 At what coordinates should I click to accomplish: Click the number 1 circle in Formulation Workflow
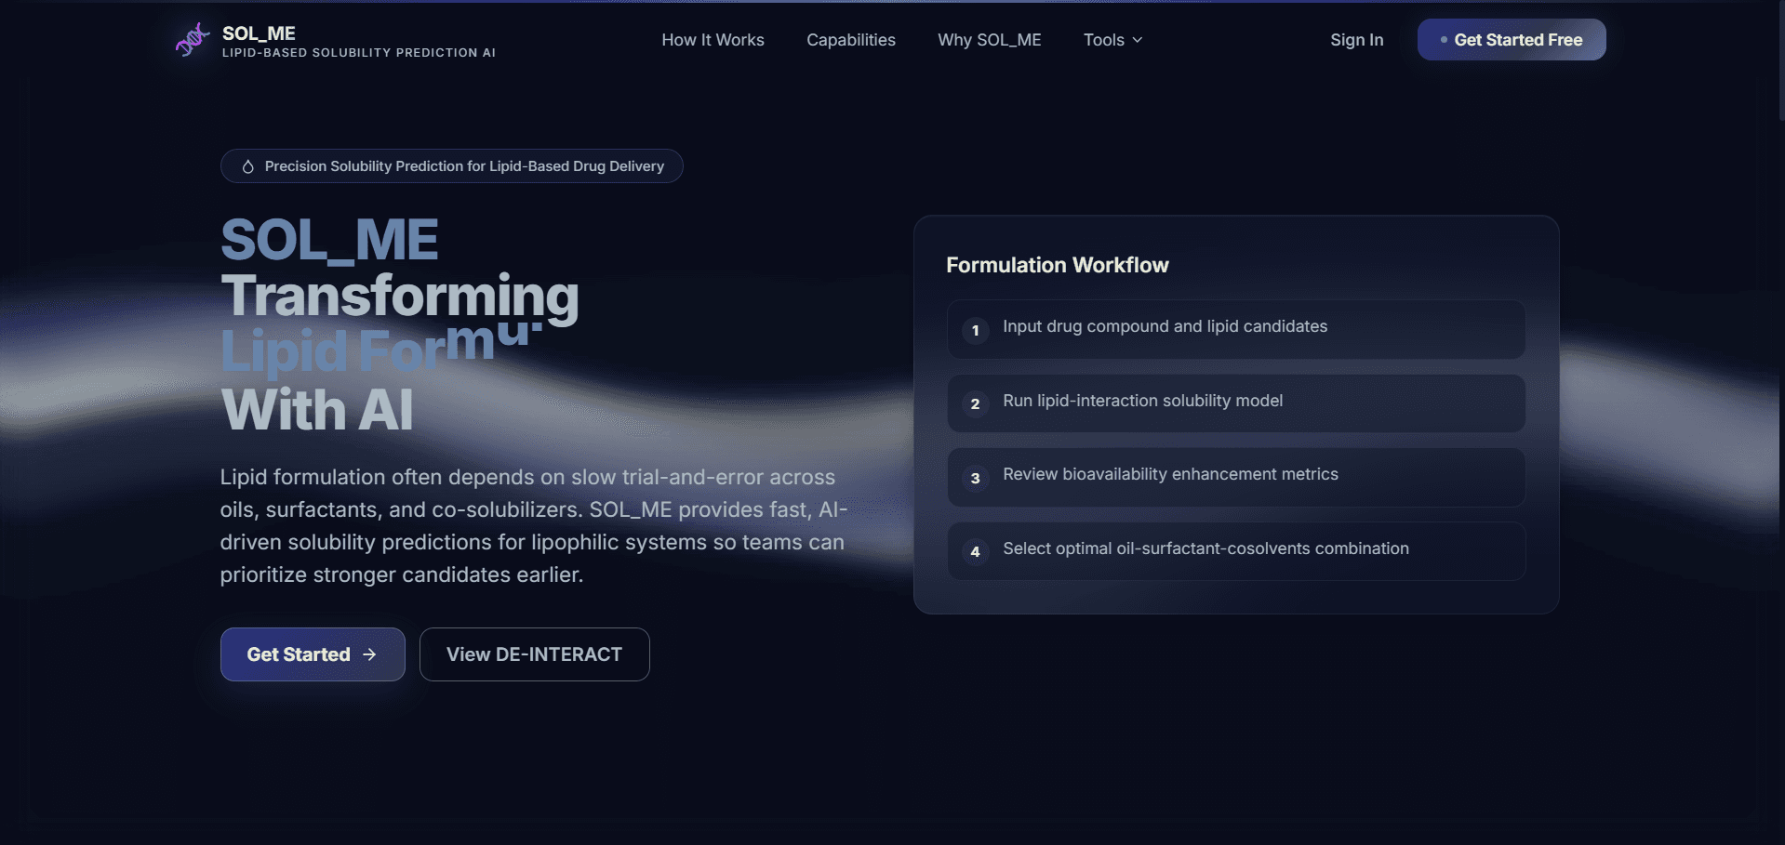975,330
